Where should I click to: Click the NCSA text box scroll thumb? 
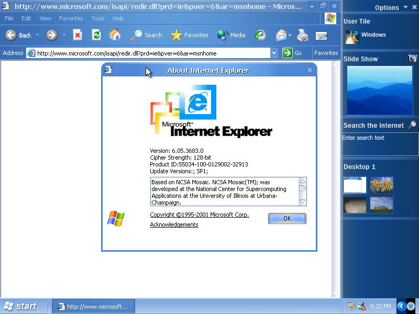pos(302,188)
